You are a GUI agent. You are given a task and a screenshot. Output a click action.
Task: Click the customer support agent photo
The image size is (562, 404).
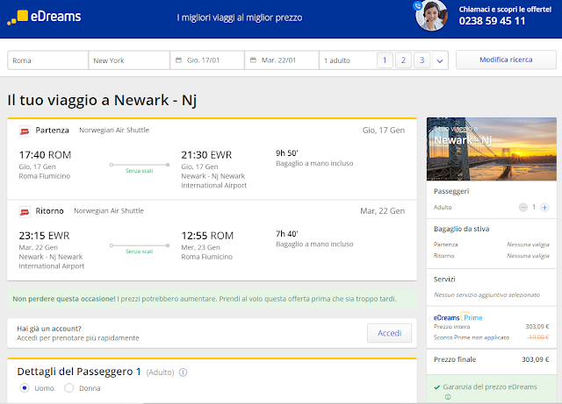[x=431, y=15]
